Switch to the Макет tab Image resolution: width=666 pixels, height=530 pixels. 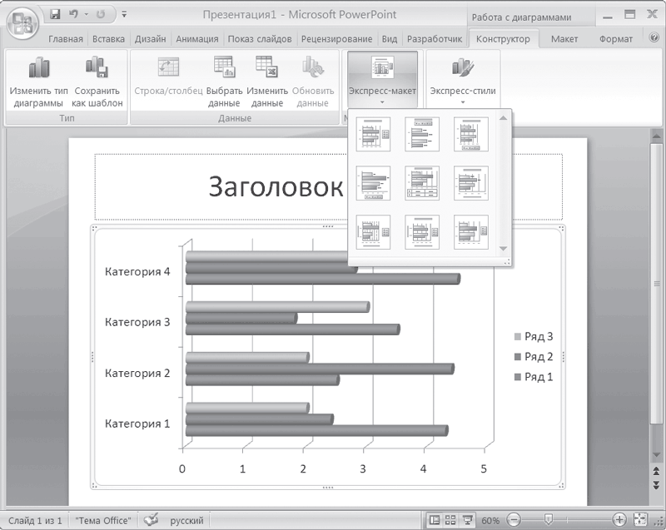(x=564, y=39)
